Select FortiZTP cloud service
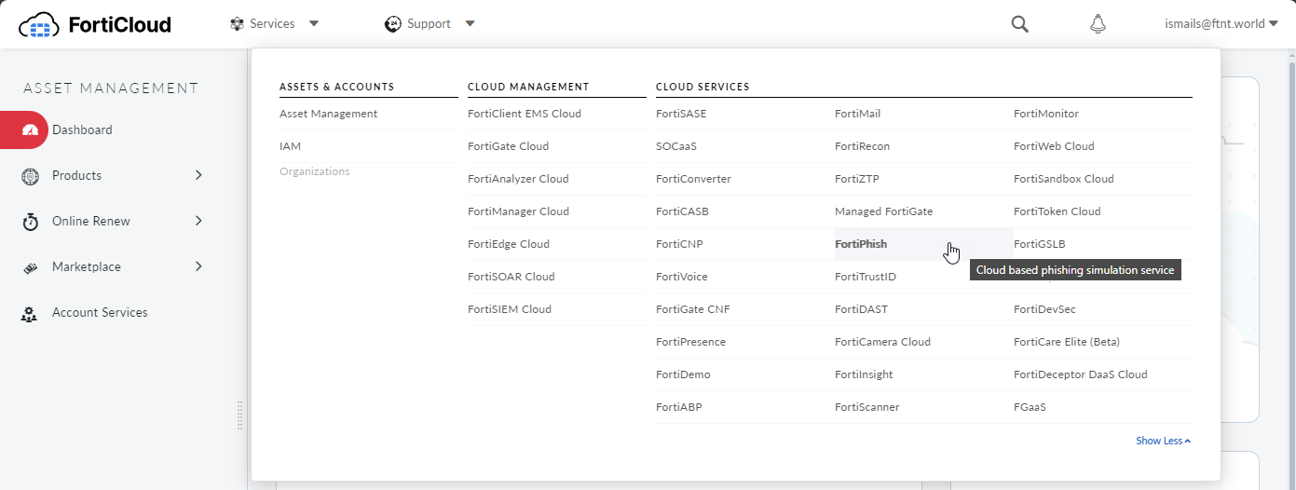Viewport: 1296px width, 490px height. [x=856, y=179]
